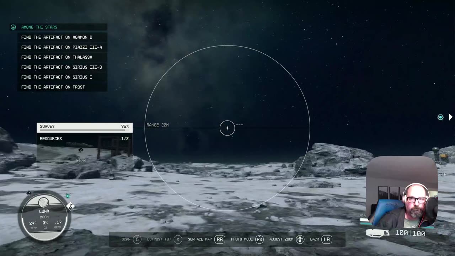Click the ADJUST ZOOM label
This screenshot has height=256, width=455.
(281, 239)
